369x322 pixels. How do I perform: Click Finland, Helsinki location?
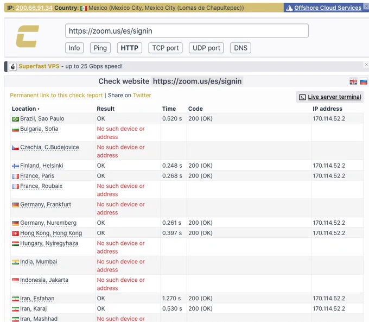pyautogui.click(x=42, y=166)
